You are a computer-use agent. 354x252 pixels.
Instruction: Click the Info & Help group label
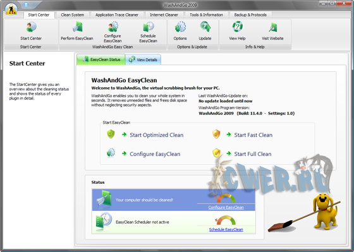click(x=255, y=47)
